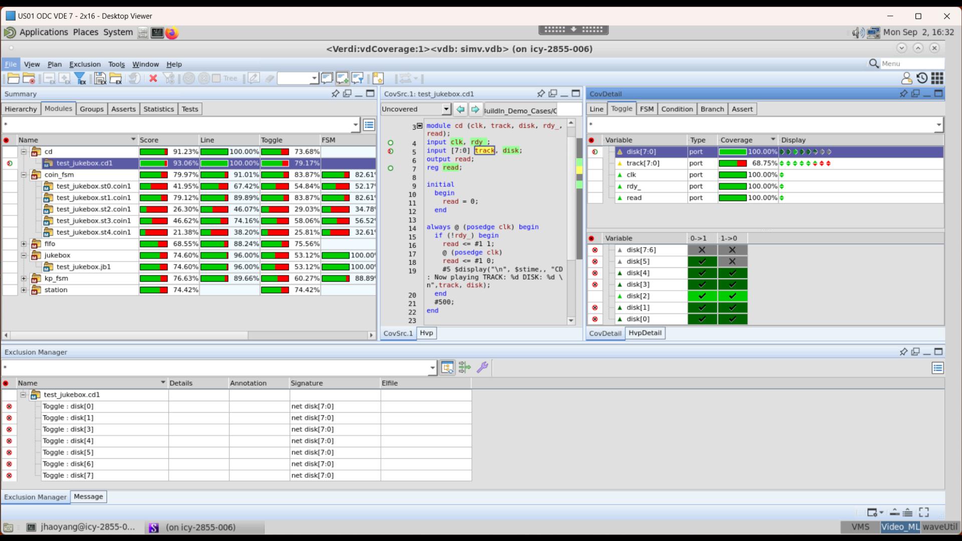
Task: Open CovDetail filter dropdown arrow
Action: [x=938, y=125]
